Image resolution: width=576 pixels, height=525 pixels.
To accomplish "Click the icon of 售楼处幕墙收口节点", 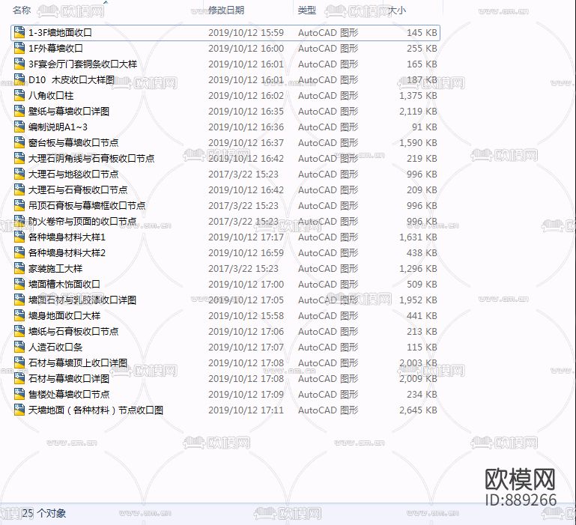I will click(19, 395).
